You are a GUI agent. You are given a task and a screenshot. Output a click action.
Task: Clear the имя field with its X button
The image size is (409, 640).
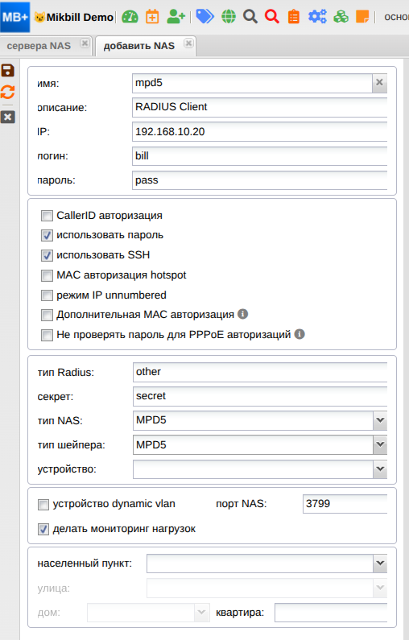click(x=379, y=83)
